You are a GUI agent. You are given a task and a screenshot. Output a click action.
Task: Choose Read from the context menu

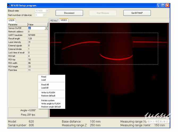point(44,77)
